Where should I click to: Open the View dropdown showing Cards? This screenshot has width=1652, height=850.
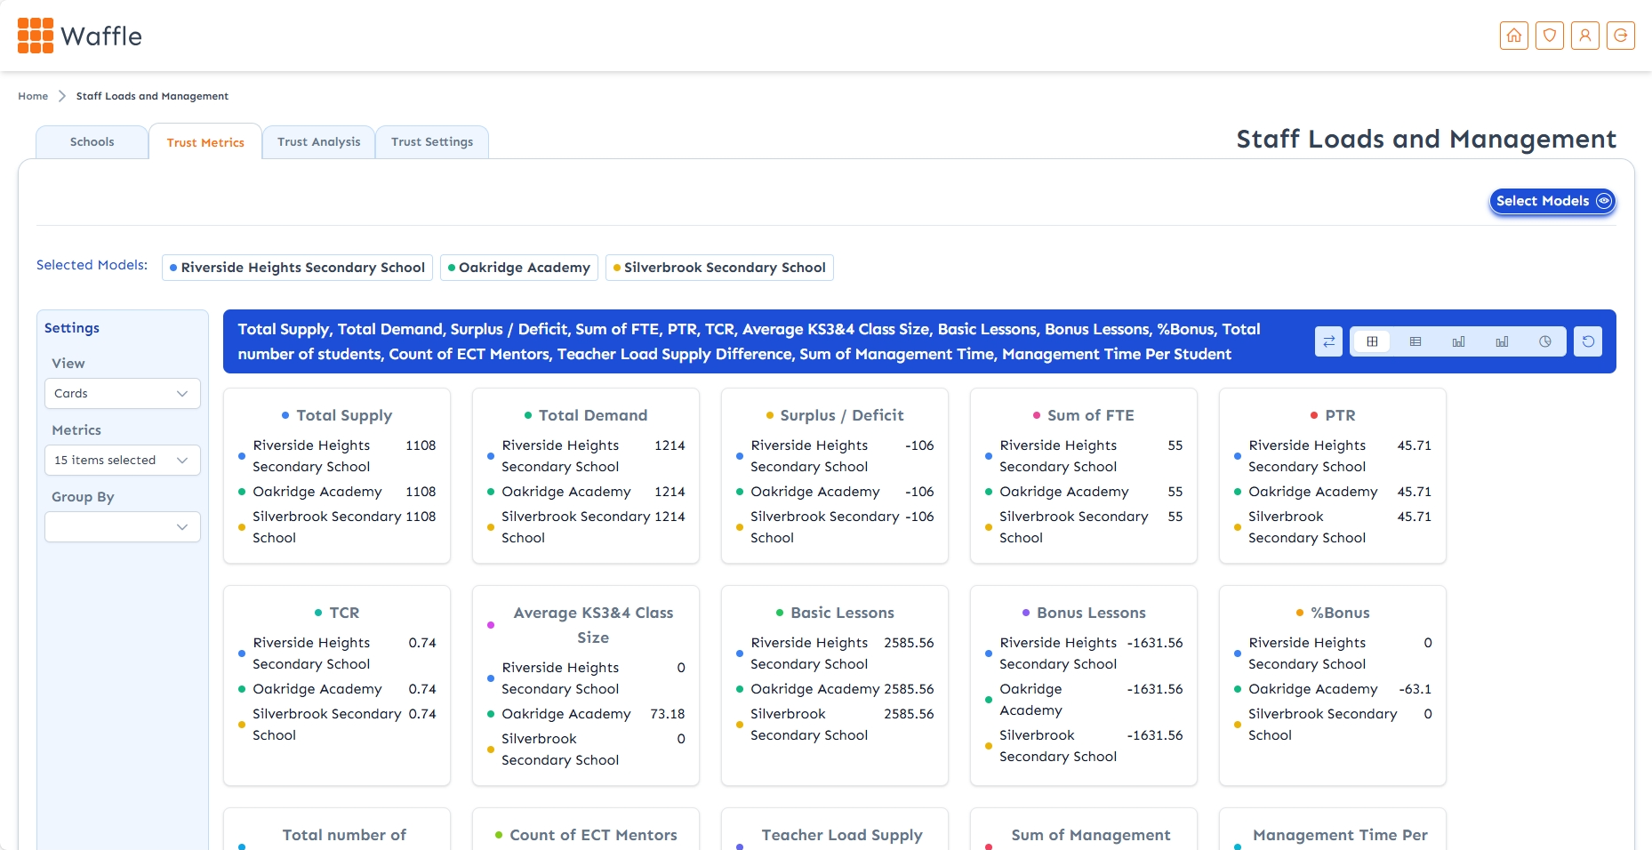click(123, 393)
